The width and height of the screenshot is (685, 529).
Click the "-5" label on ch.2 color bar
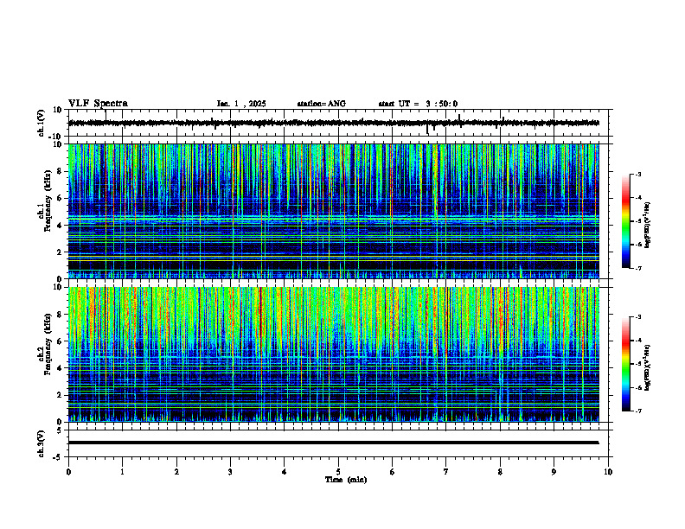tap(638, 364)
